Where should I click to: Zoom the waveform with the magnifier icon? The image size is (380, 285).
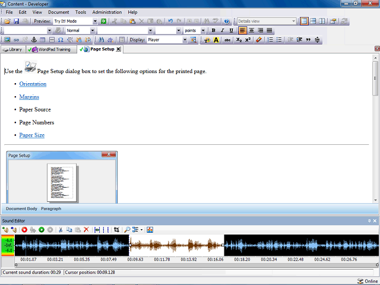(x=127, y=230)
